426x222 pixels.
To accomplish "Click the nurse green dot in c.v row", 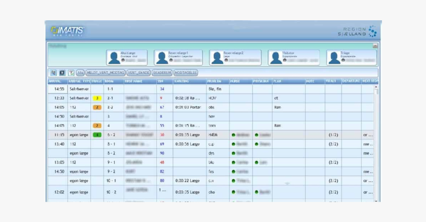I will pyautogui.click(x=233, y=181).
